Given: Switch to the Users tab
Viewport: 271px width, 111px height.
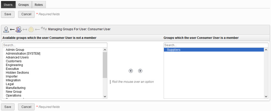Looking at the screenshot, I should (8, 5).
